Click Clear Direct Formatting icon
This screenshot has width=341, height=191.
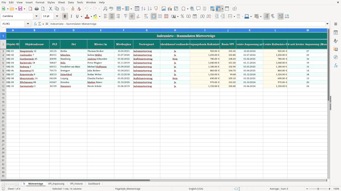(79, 9)
